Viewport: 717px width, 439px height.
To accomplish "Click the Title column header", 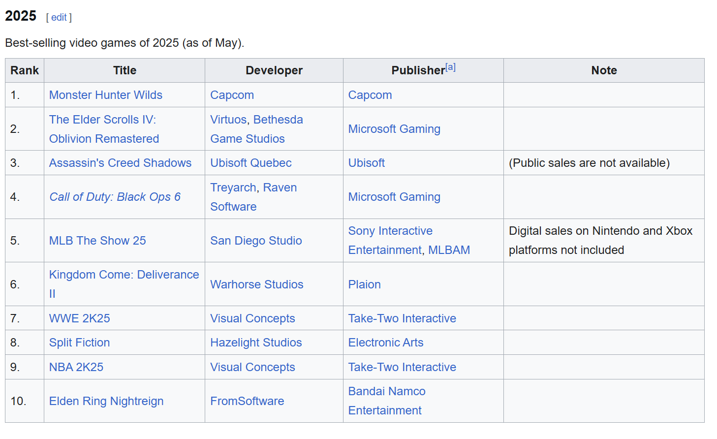I will point(125,70).
